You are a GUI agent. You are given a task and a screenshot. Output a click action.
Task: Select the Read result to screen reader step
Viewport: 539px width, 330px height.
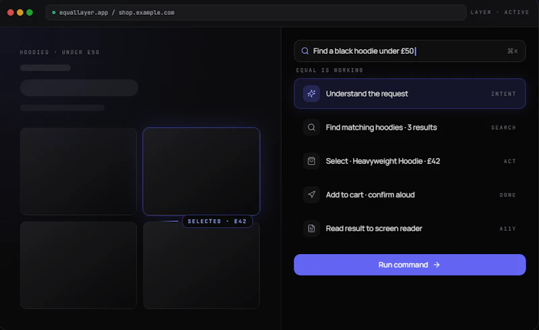click(x=410, y=229)
